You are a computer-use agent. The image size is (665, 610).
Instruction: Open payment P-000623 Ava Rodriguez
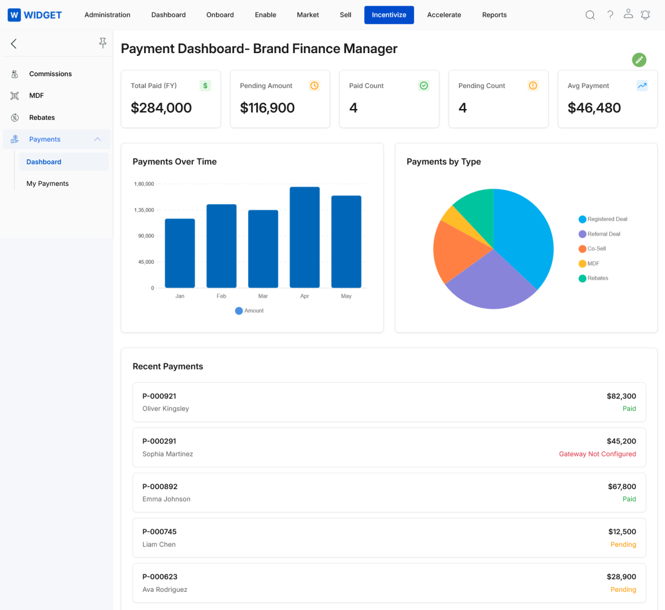(x=389, y=583)
